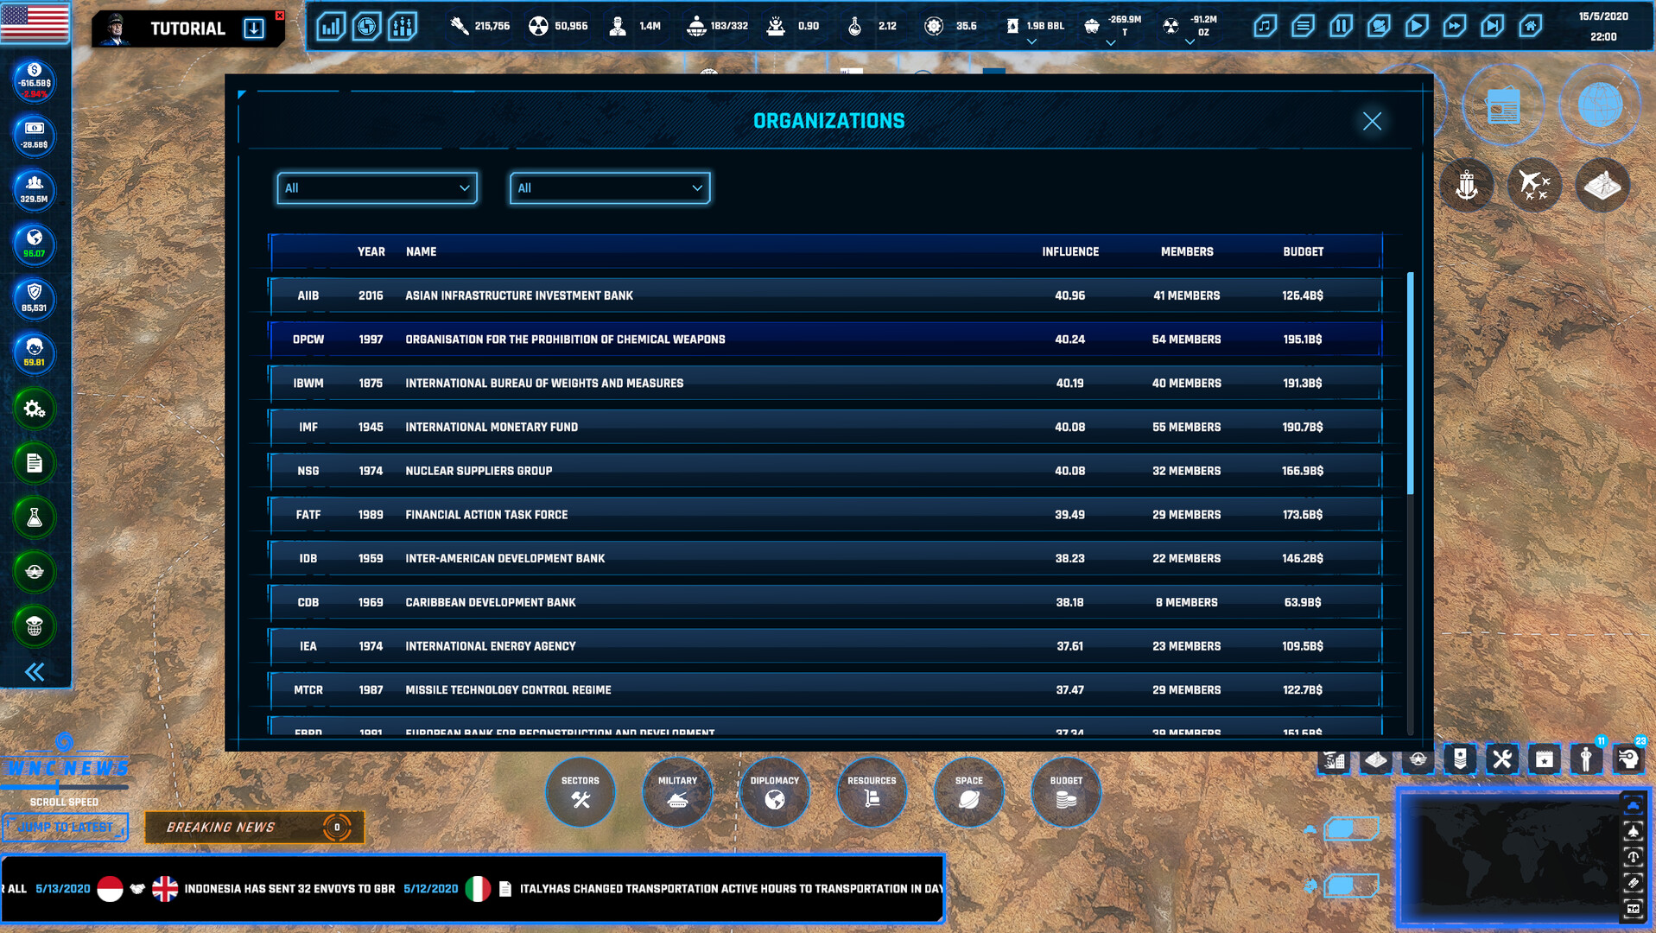Close the tutorial panel red X
The image size is (1656, 933).
pos(280,16)
